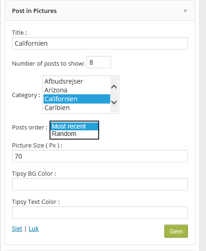The height and width of the screenshot is (251, 206).
Task: Focus the Number of posts to show field
Action: (99, 62)
